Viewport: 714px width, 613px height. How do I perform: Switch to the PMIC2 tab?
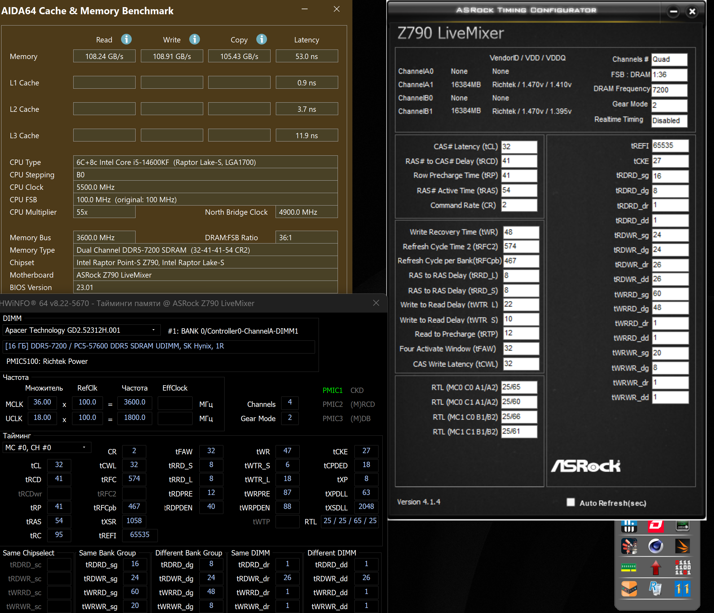coord(332,404)
